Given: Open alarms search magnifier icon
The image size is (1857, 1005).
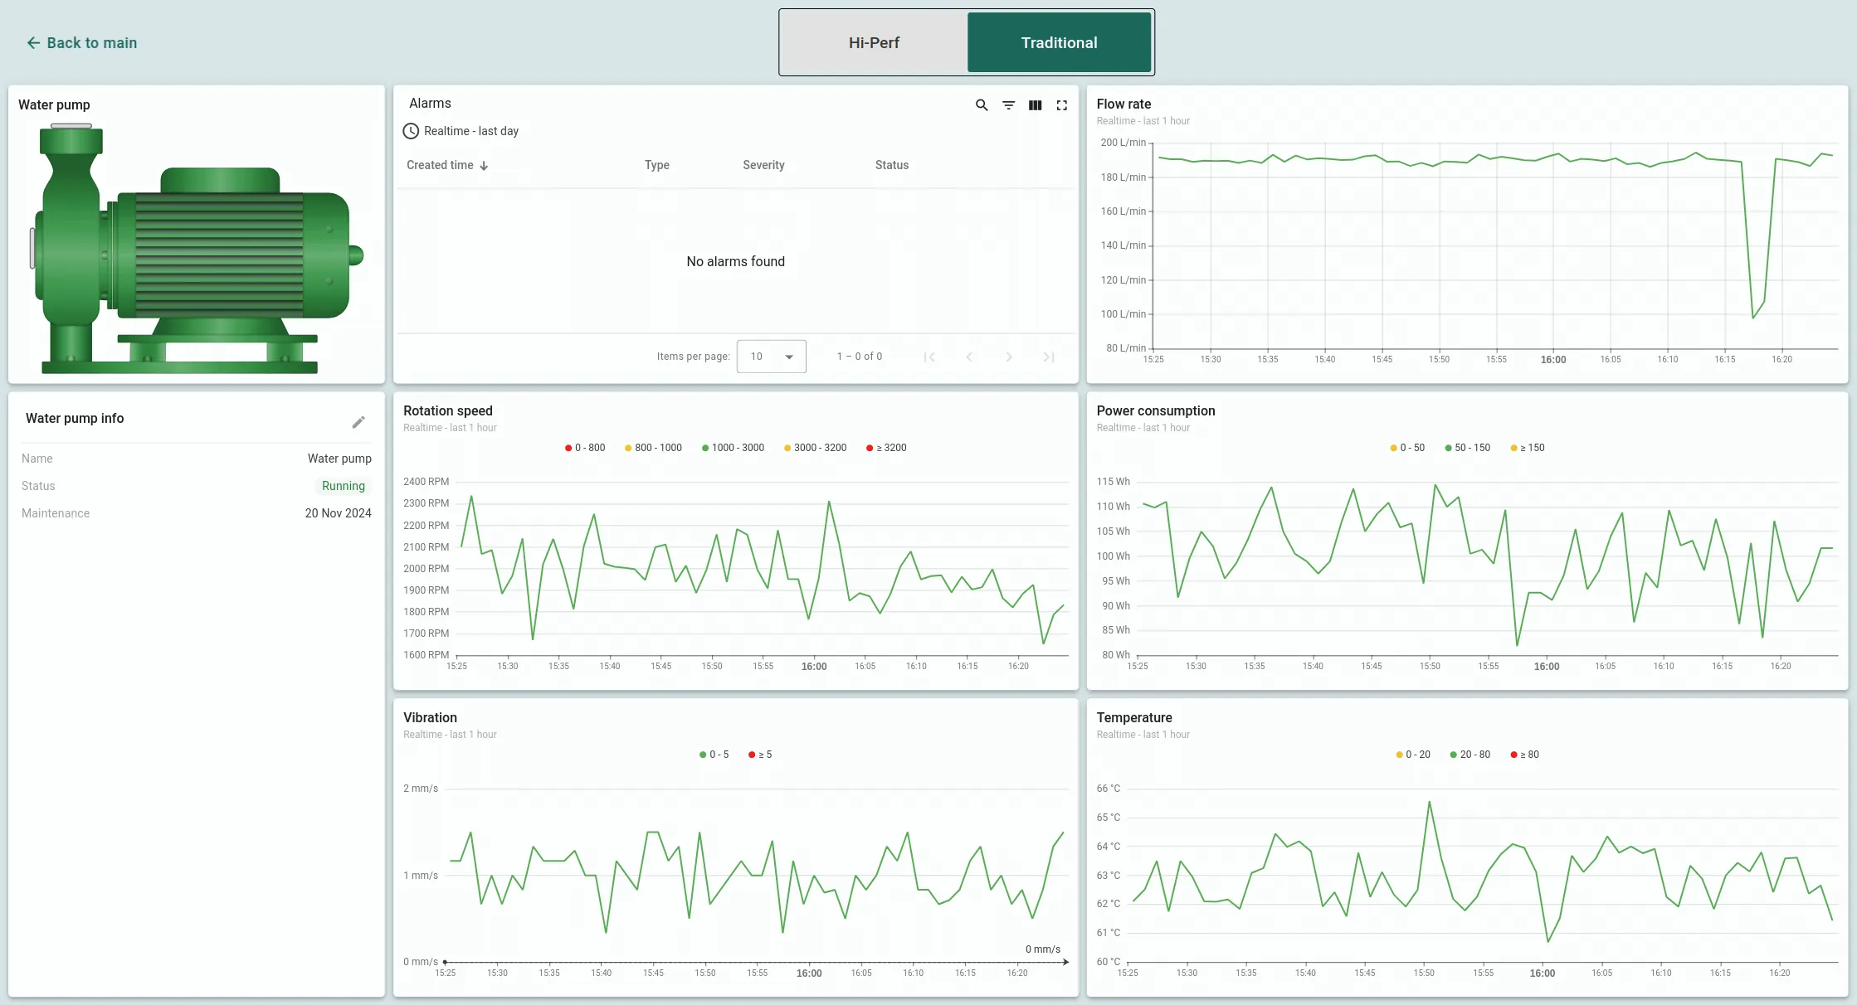Looking at the screenshot, I should [982, 105].
